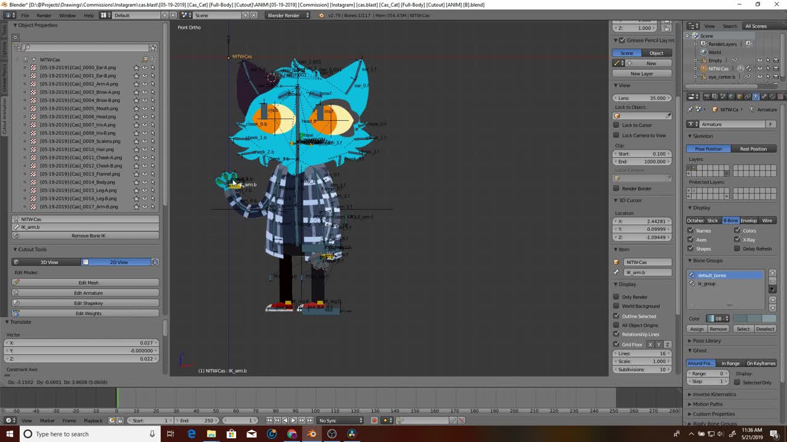Uncheck Outline Selected checkbox

pyautogui.click(x=617, y=316)
